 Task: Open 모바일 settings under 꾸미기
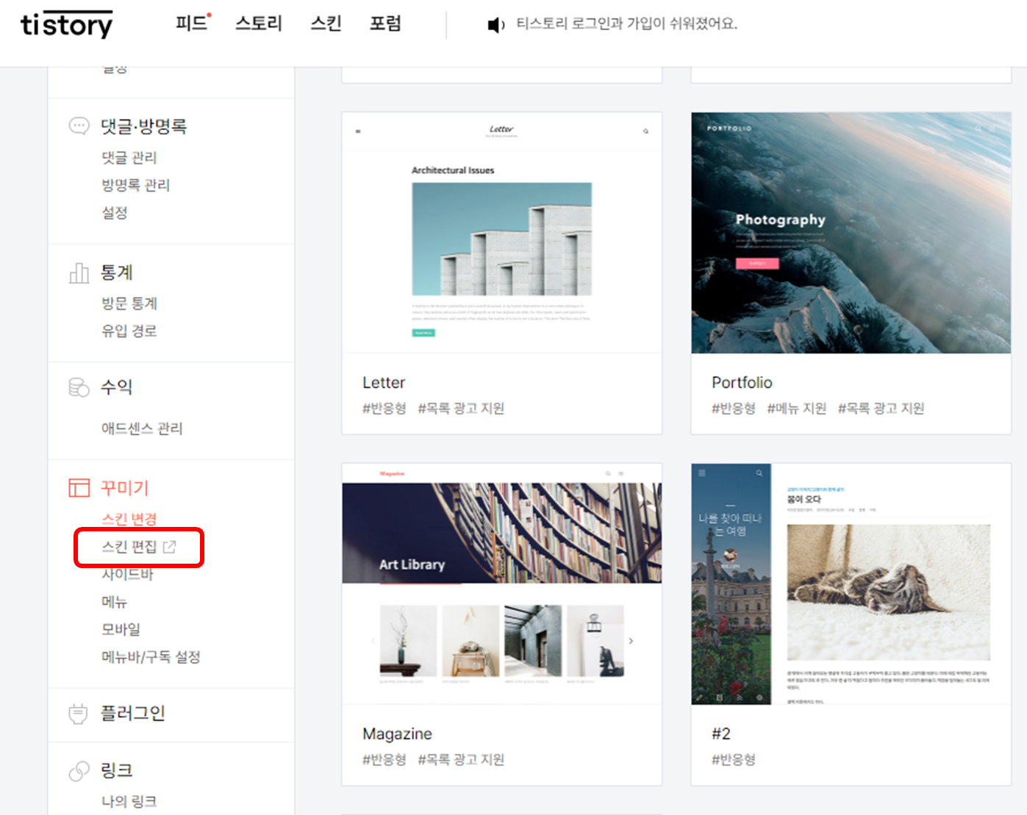[x=121, y=630]
